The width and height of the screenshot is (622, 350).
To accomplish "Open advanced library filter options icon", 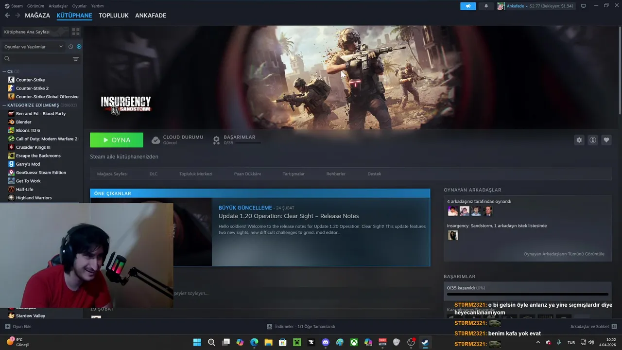I will (76, 59).
